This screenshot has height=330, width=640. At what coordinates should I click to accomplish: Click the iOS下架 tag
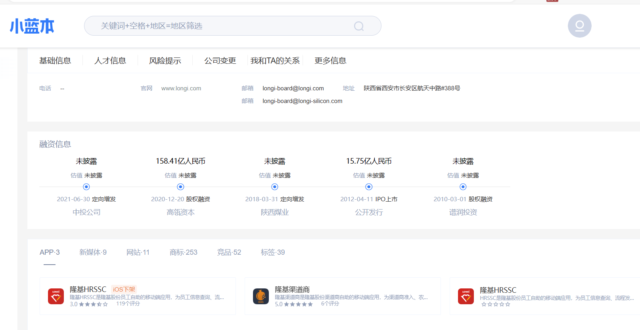(x=124, y=290)
